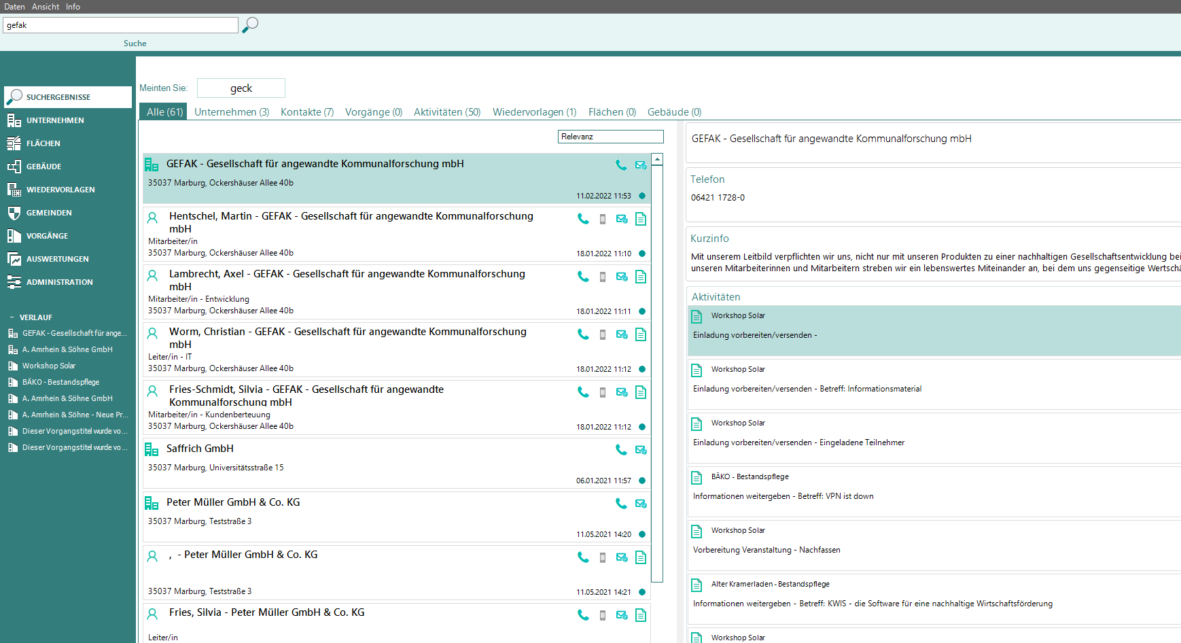Click the magnifier search icon

(250, 25)
